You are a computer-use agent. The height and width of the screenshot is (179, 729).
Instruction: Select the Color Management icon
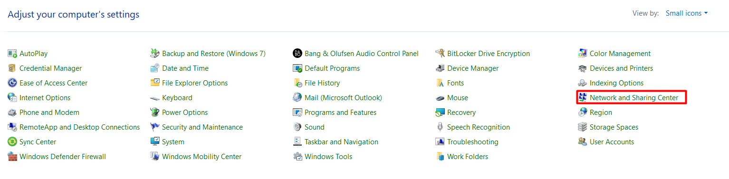pyautogui.click(x=583, y=54)
